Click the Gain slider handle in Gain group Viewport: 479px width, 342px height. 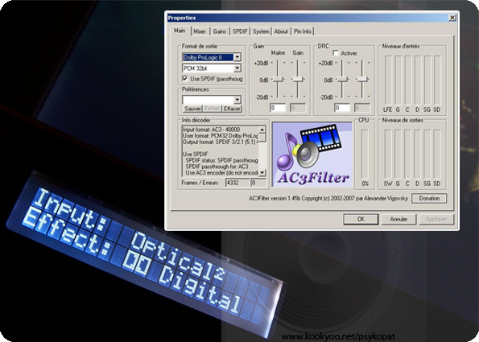click(298, 79)
